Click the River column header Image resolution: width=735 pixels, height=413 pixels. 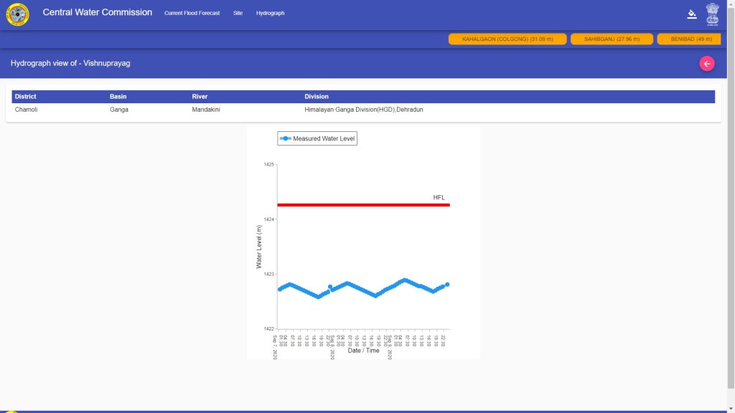(200, 96)
